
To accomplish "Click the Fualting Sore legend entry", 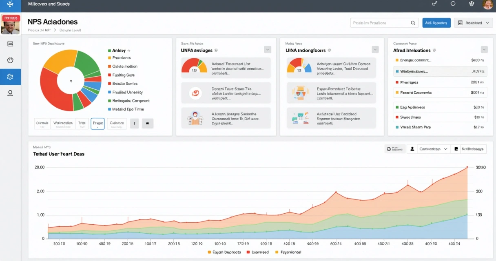I will pyautogui.click(x=121, y=75).
